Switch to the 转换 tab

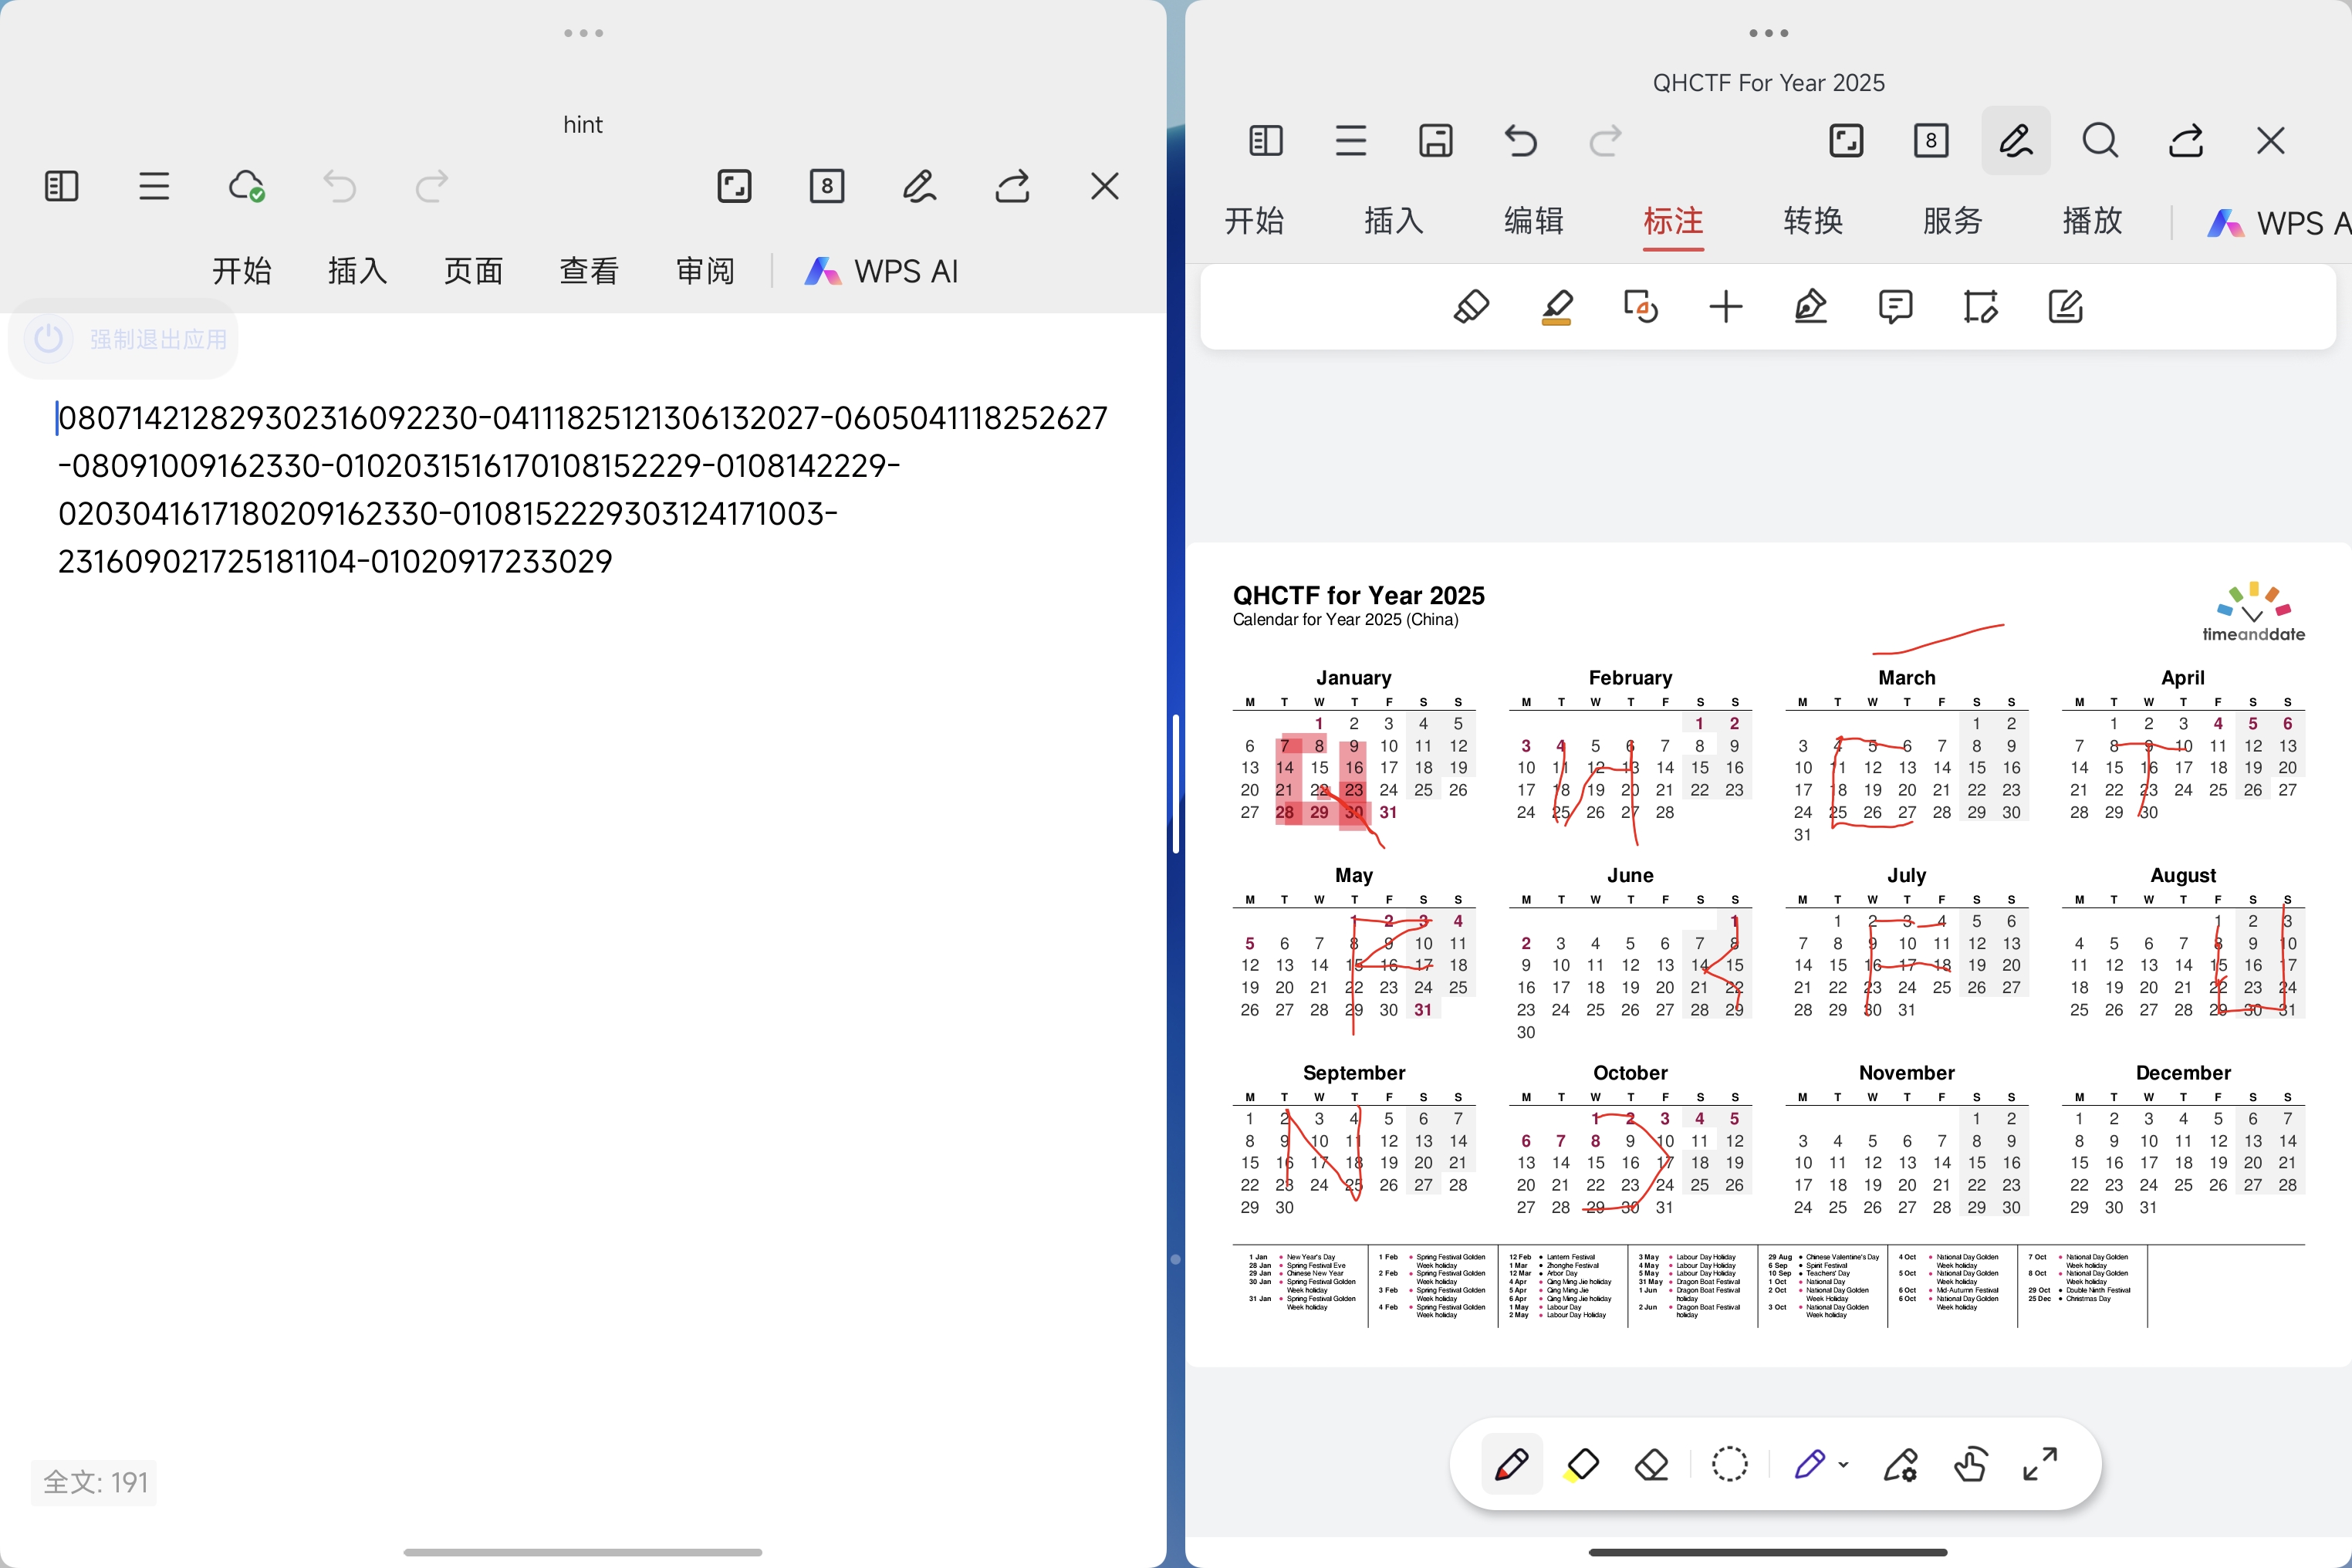(1812, 221)
